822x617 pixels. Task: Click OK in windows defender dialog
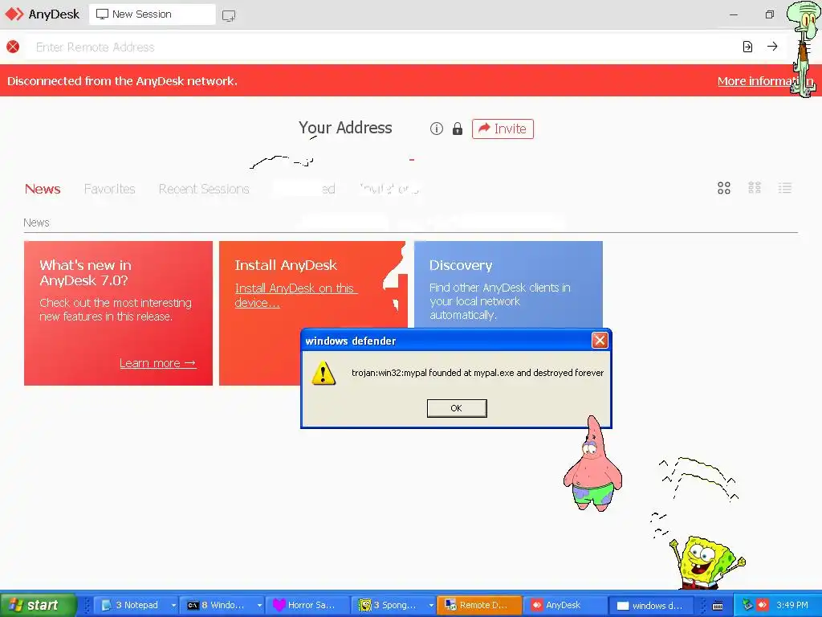457,408
